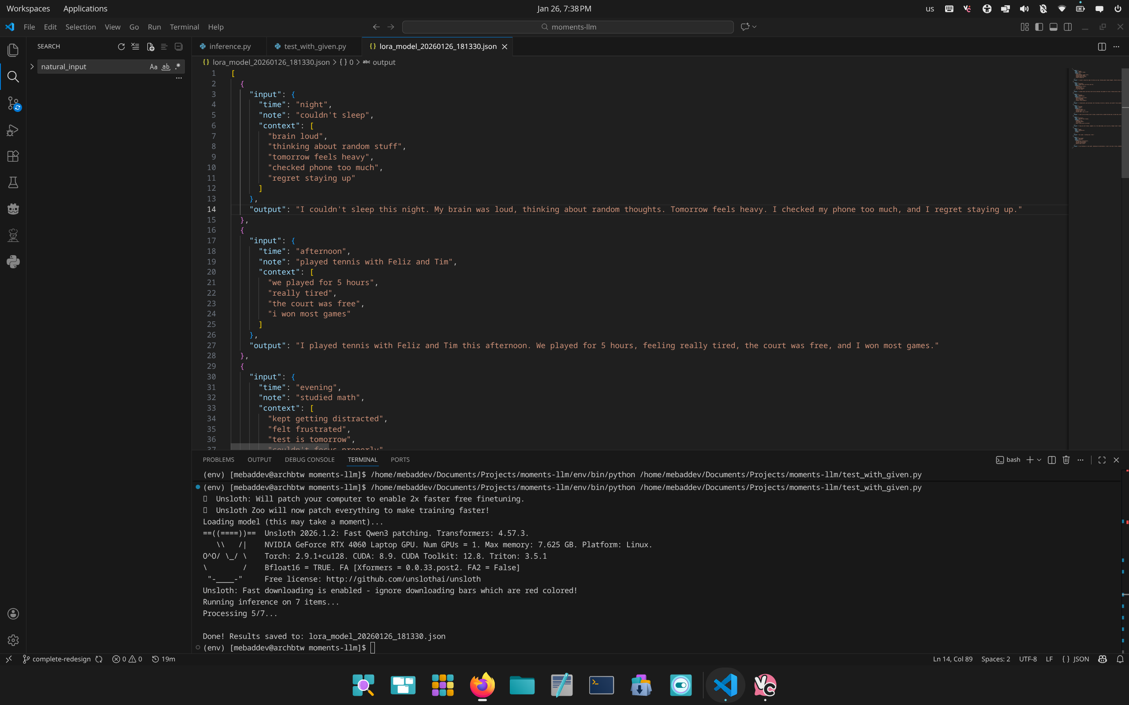The width and height of the screenshot is (1129, 705).
Task: Open the Testing flask view
Action: 13,182
